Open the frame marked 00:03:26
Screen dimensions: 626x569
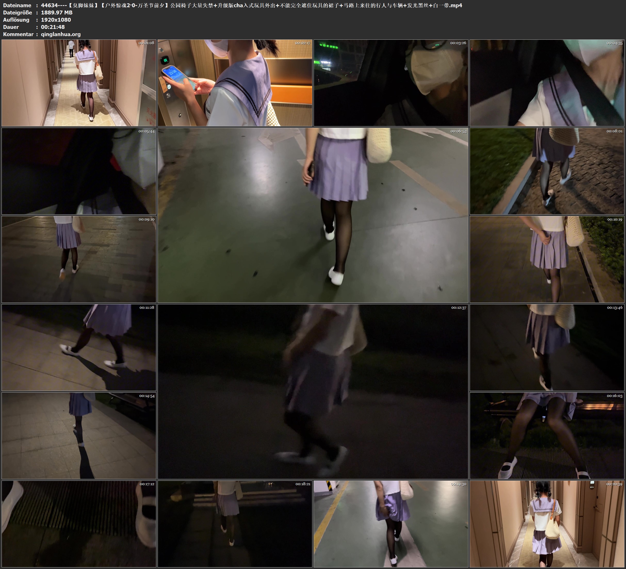click(391, 83)
